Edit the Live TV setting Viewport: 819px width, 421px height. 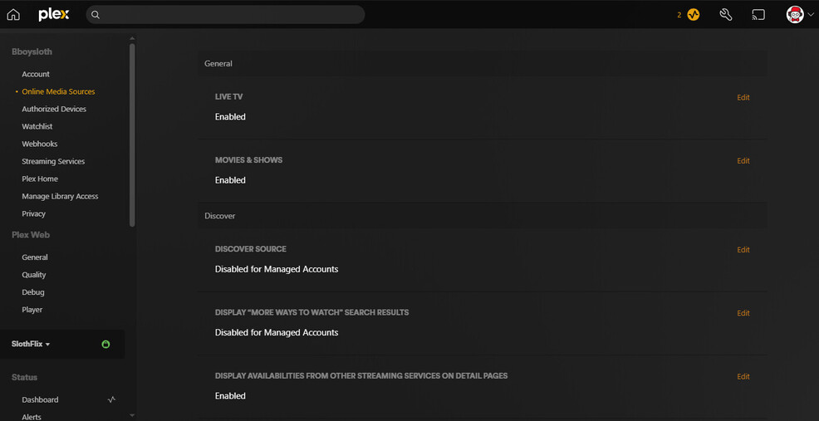click(x=743, y=97)
